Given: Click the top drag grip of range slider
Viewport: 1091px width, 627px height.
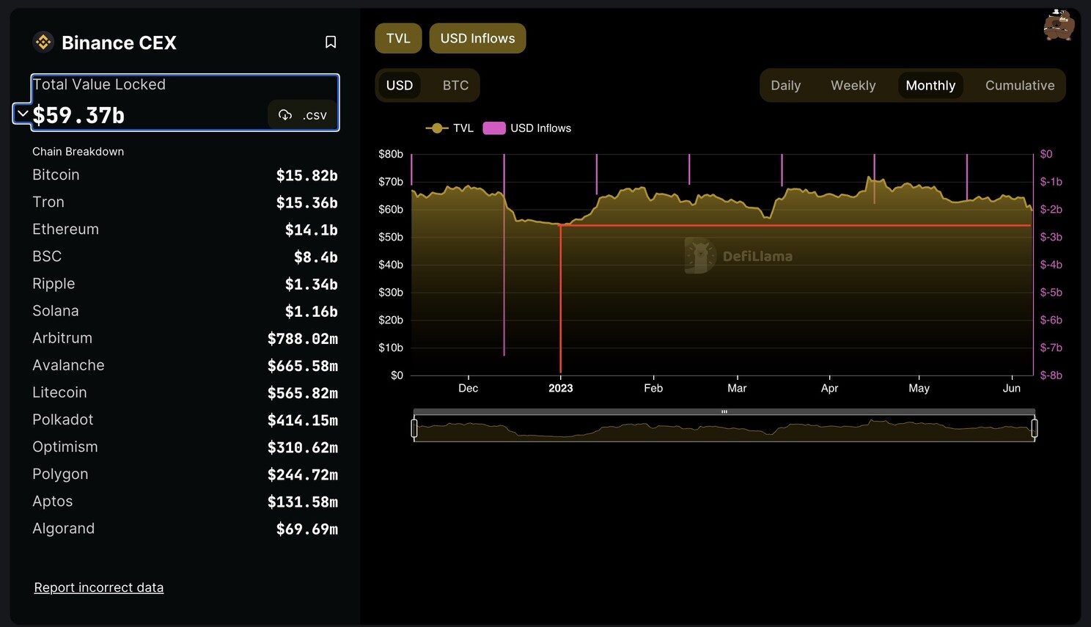Looking at the screenshot, I should pyautogui.click(x=724, y=412).
